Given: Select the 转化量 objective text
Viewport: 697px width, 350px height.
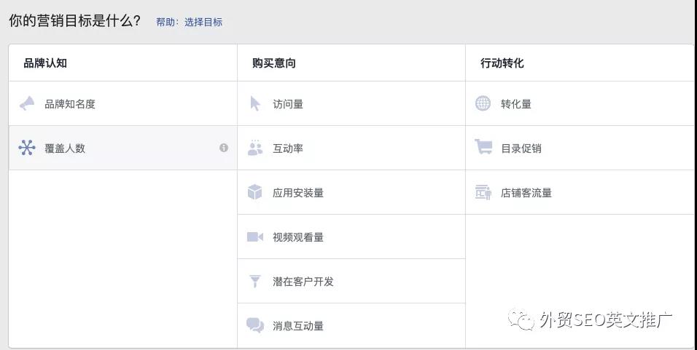Looking at the screenshot, I should [x=516, y=104].
